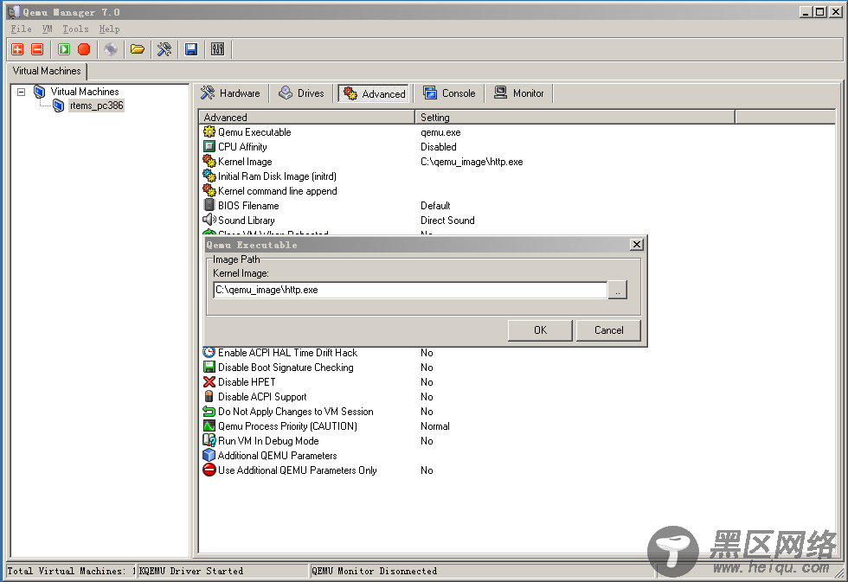848x582 pixels.
Task: Click Total Virtual Machines status text
Action: (x=71, y=571)
